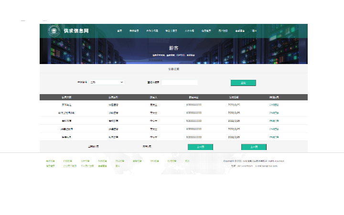The image size is (344, 215).
Task: Click the left green pagination button
Action: click(x=200, y=147)
